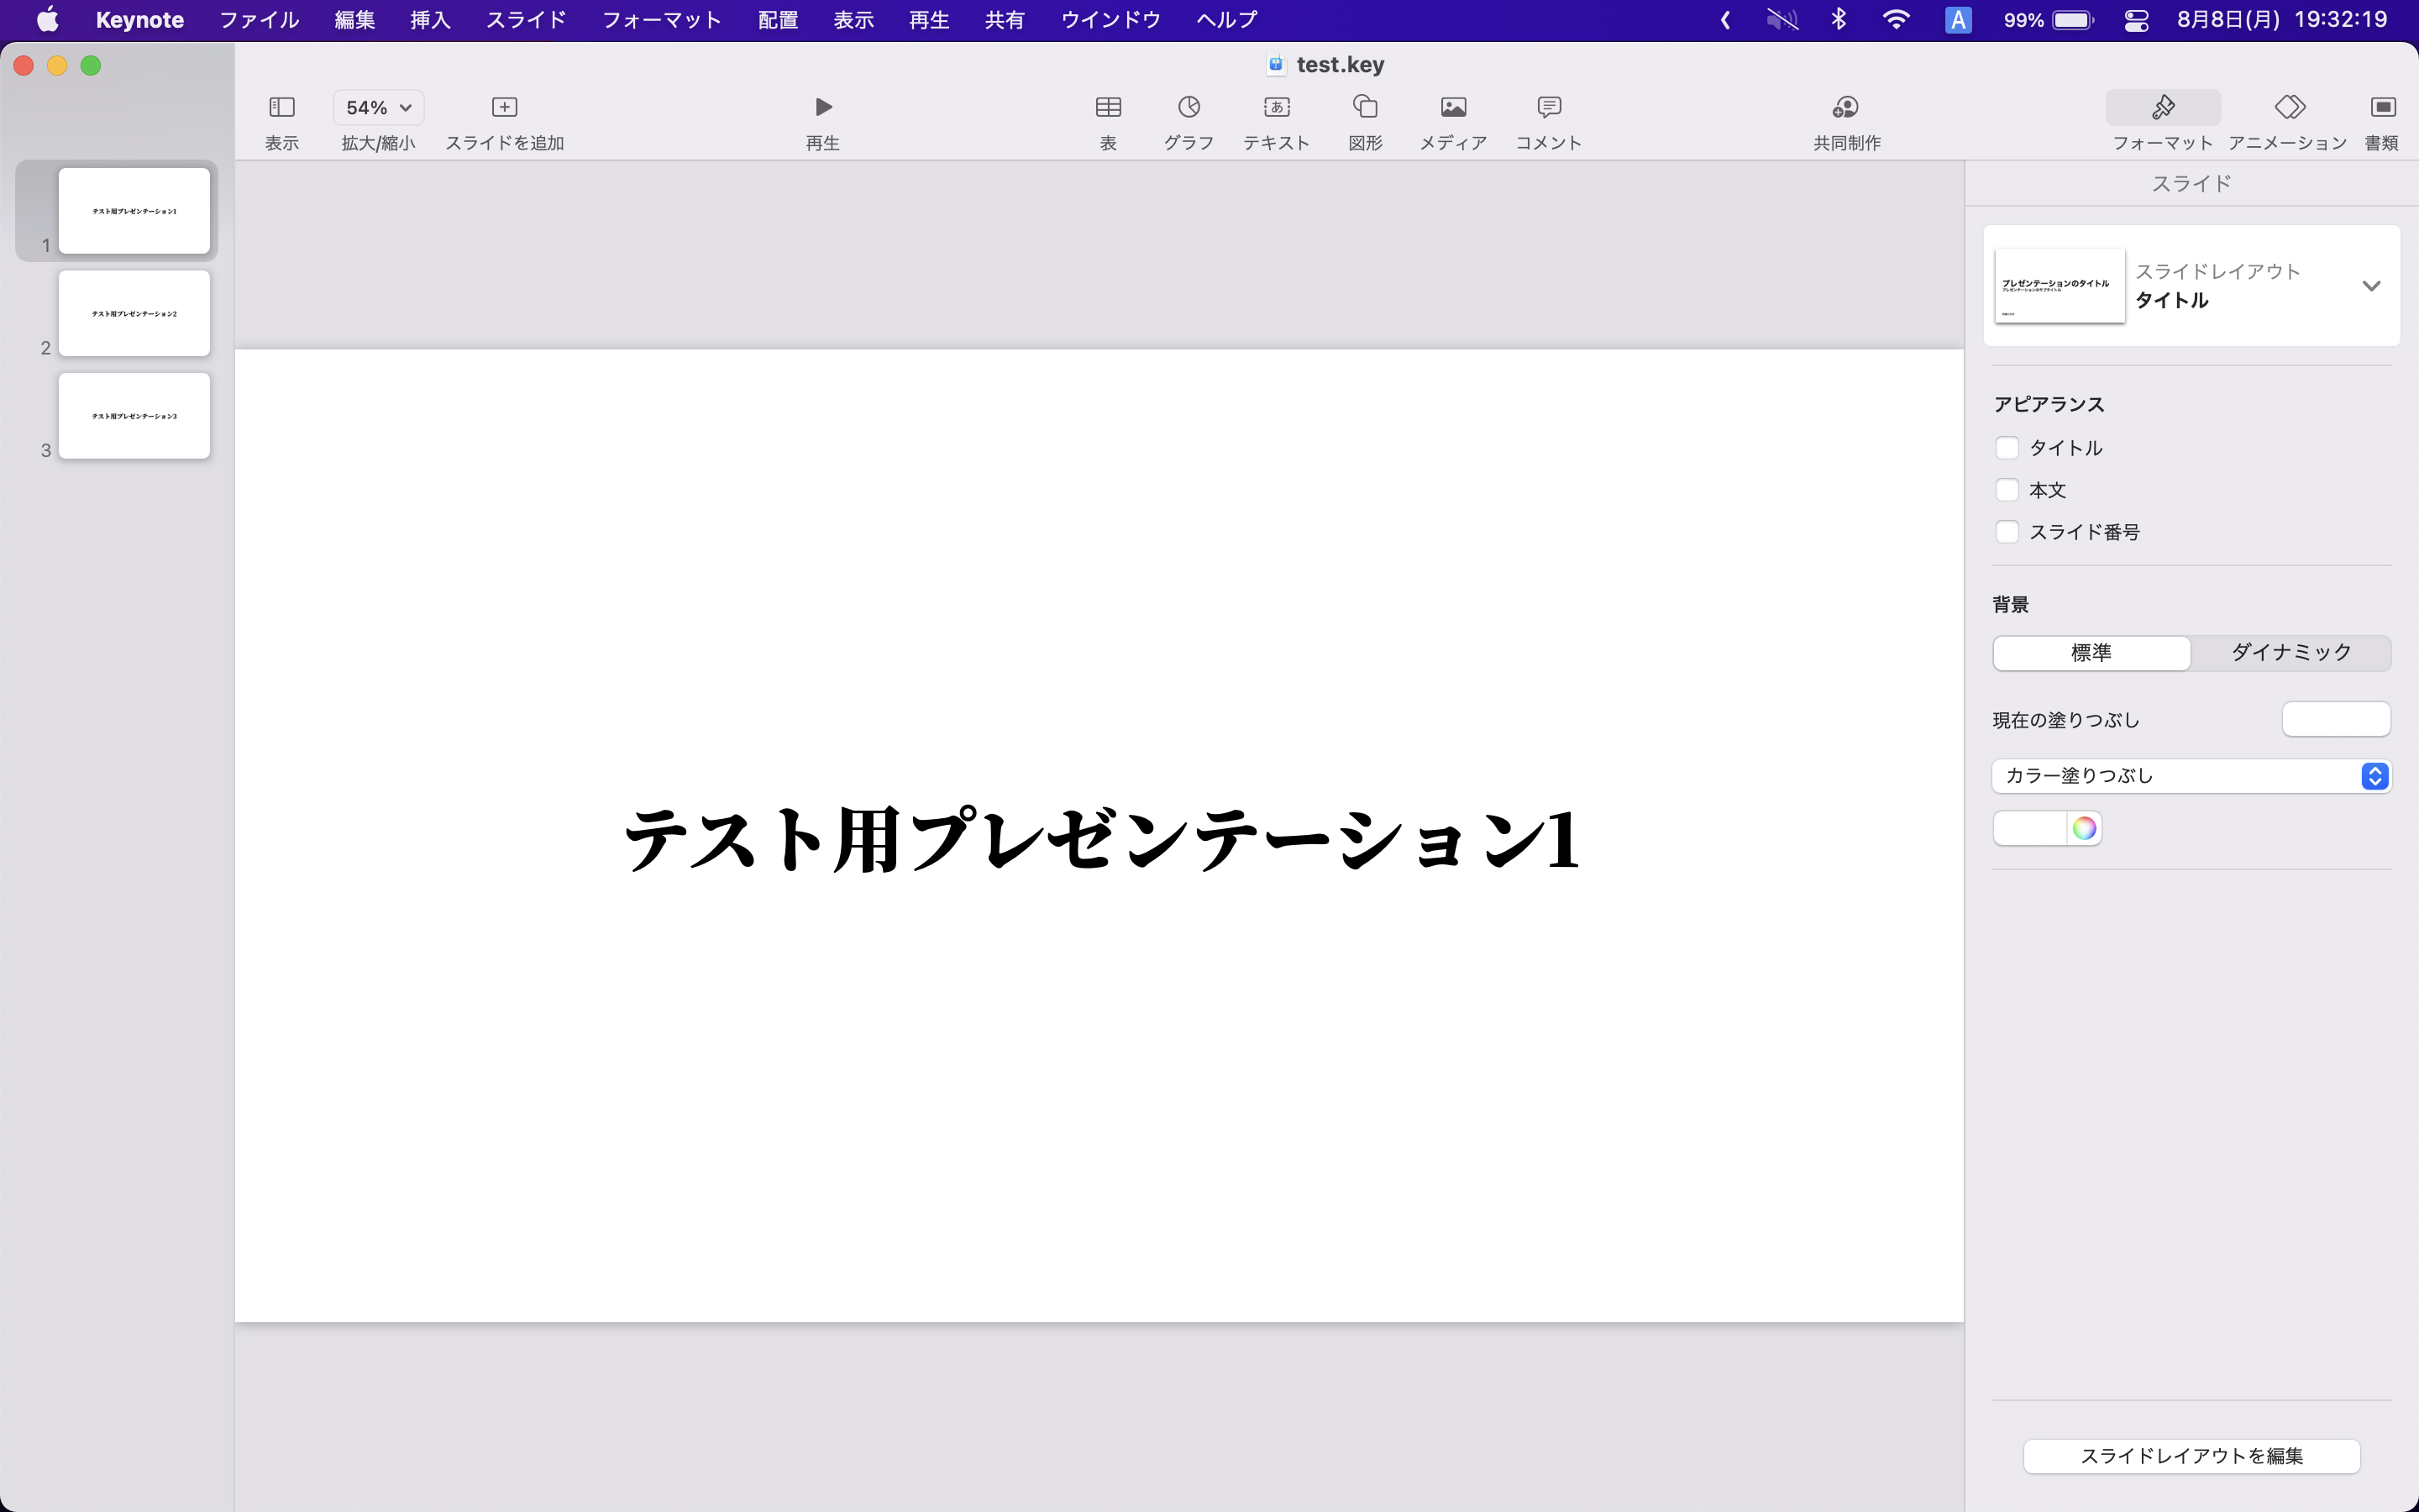Select the ダイナミック background option
This screenshot has width=2419, height=1512.
tap(2291, 653)
